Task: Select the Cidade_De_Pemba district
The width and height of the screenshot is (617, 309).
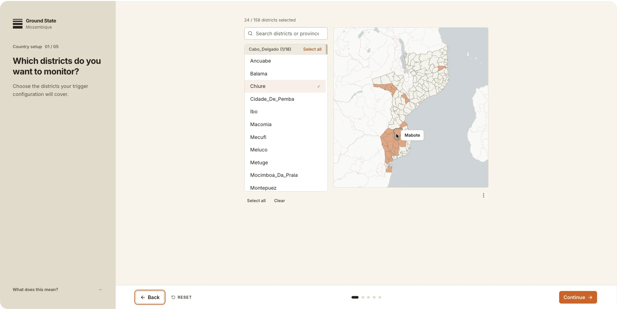Action: (285, 99)
